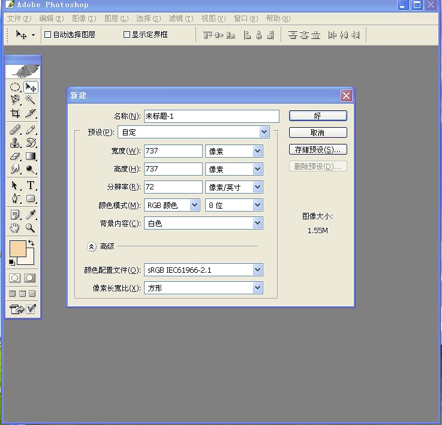Image resolution: width=442 pixels, height=425 pixels.
Task: Select the Type tool
Action: coord(31,185)
